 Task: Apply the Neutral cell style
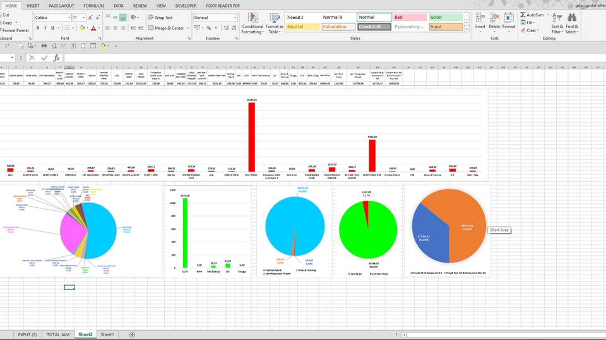tap(302, 26)
